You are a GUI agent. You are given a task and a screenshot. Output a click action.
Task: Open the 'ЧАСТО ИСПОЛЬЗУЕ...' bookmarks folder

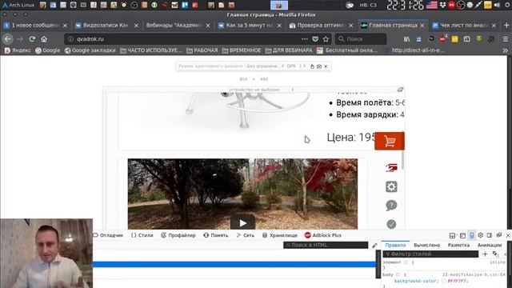[151, 50]
